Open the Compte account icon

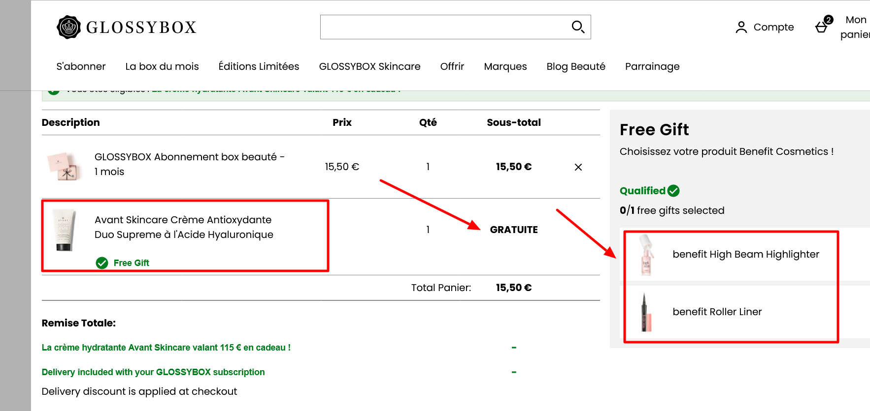[x=741, y=27]
